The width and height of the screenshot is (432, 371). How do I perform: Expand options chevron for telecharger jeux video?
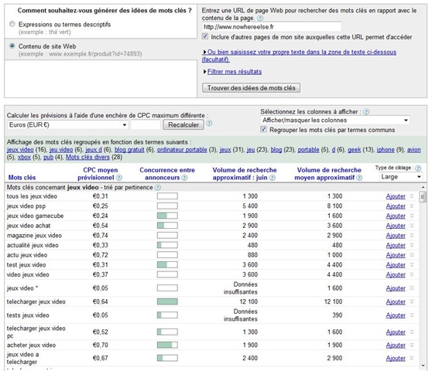(x=412, y=301)
